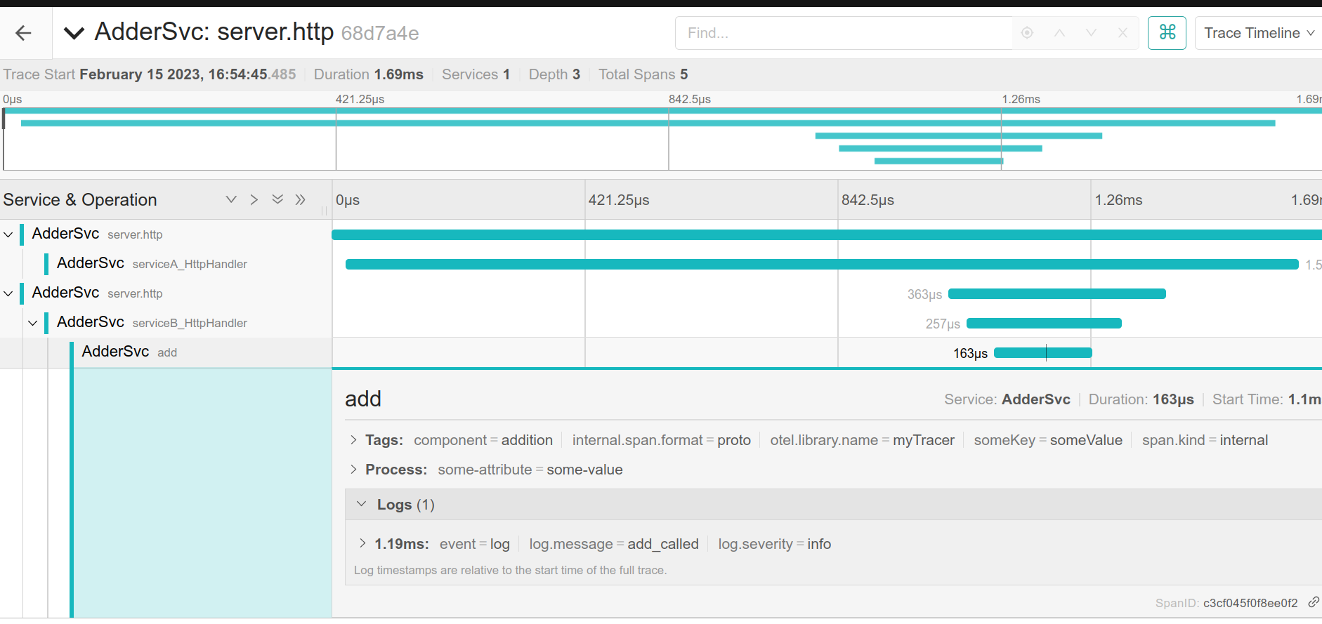Expand the Tags section of add span
1322x624 pixels.
(x=354, y=440)
